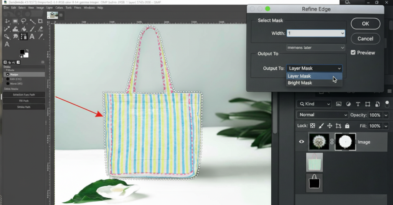Viewport: 393px width, 205px height.
Task: Click the Stroke Path button
Action: [x=24, y=107]
